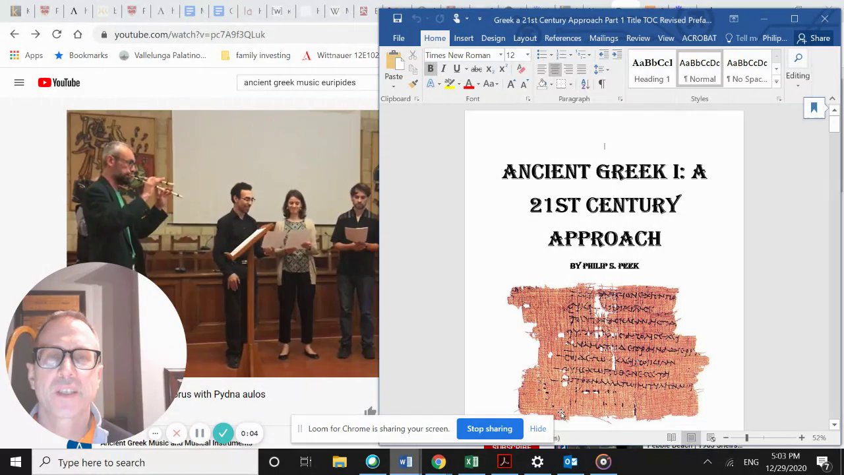Switch to the References tab
This screenshot has height=475, width=844.
562,38
